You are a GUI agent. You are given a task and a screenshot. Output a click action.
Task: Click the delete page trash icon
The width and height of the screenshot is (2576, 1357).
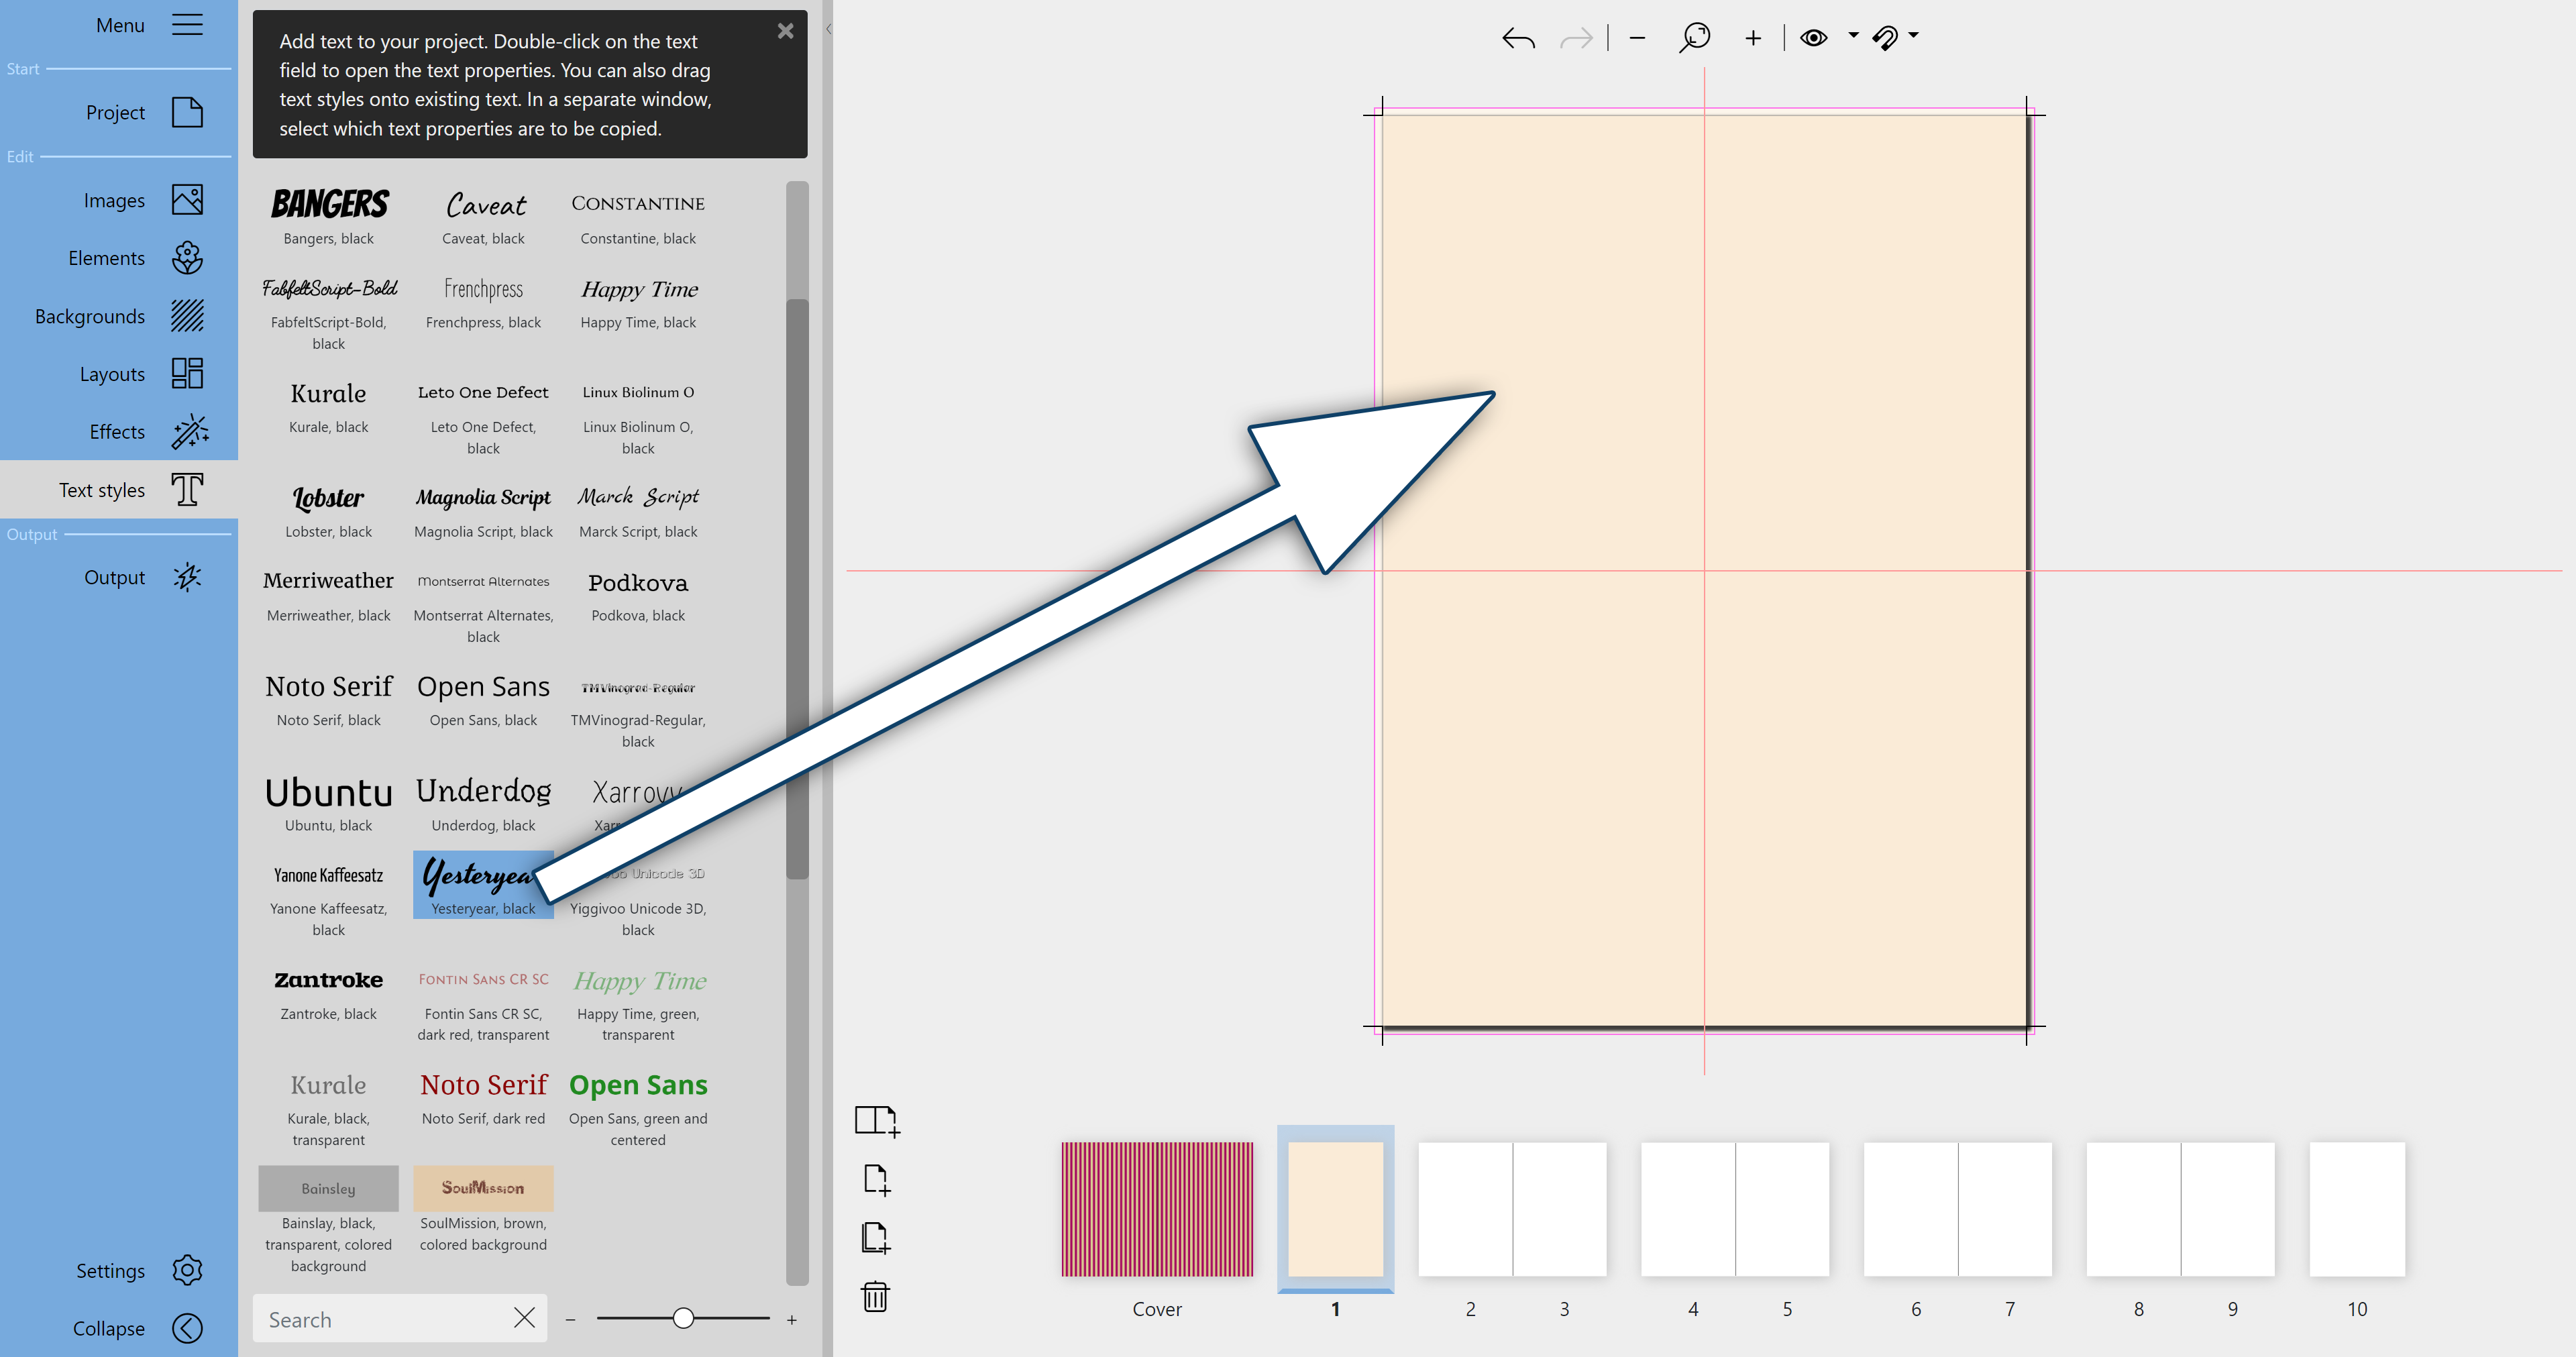(875, 1296)
